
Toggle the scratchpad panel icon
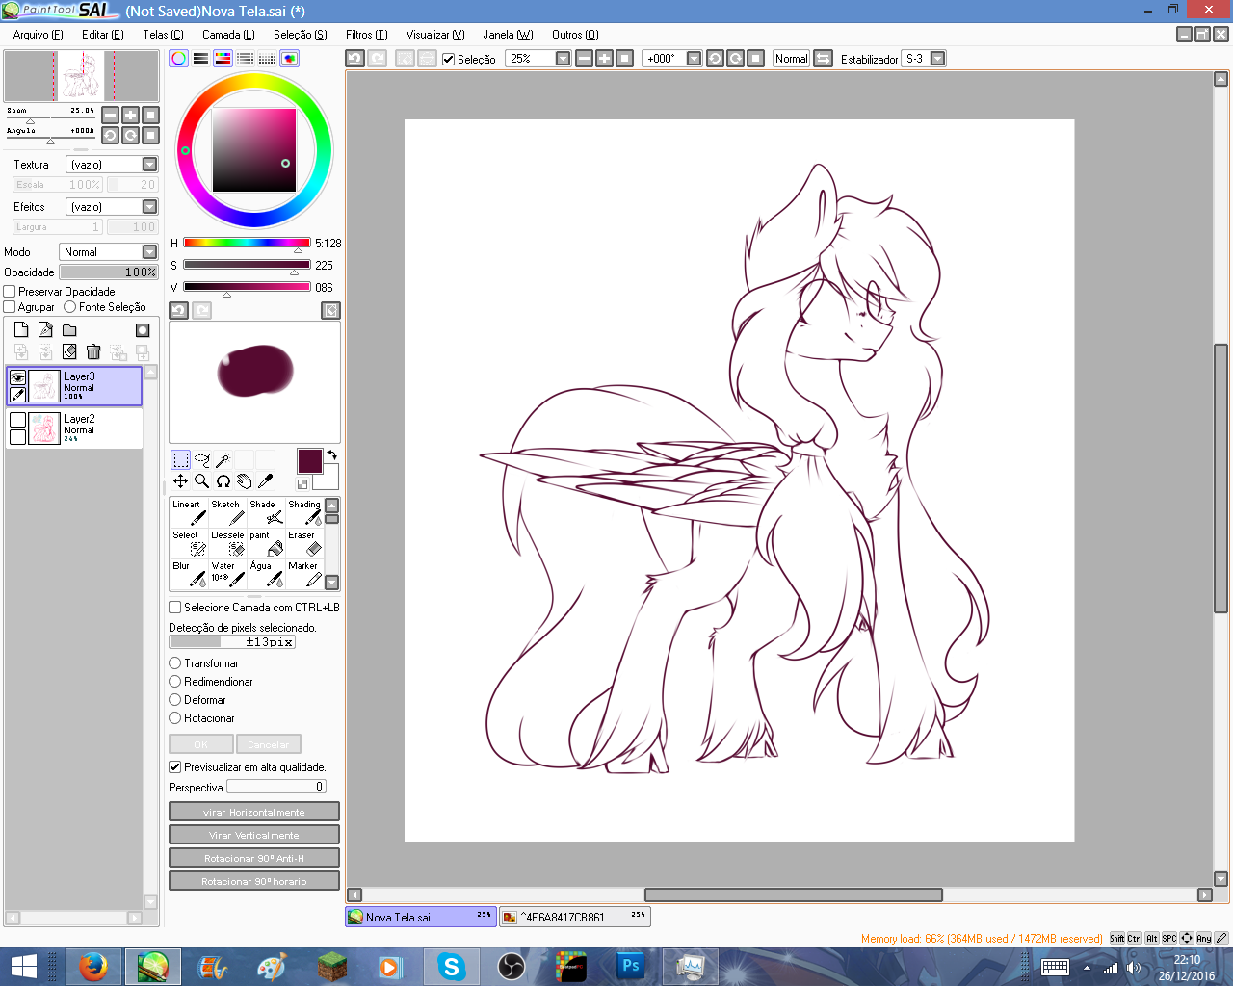[289, 58]
